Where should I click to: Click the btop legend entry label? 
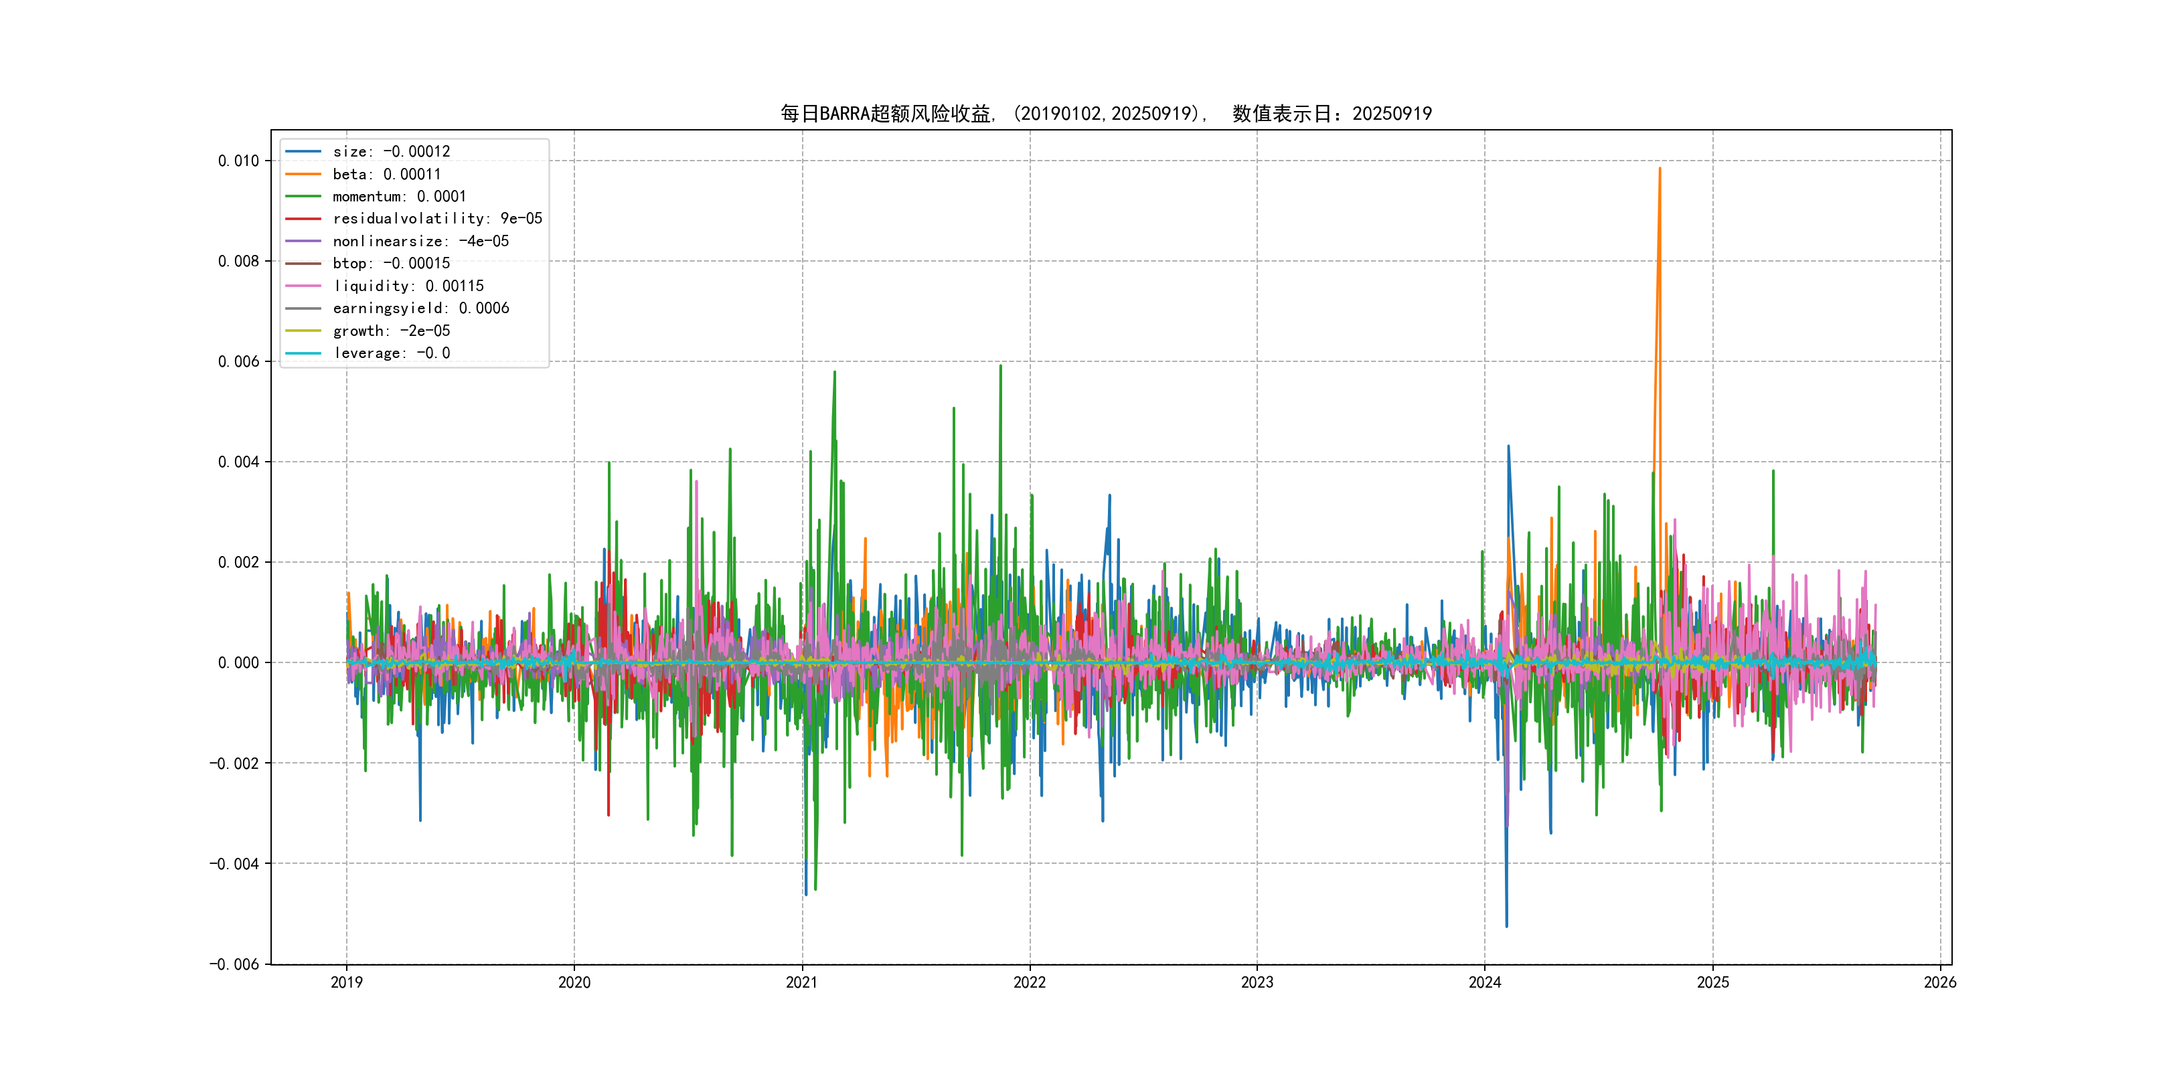point(391,264)
